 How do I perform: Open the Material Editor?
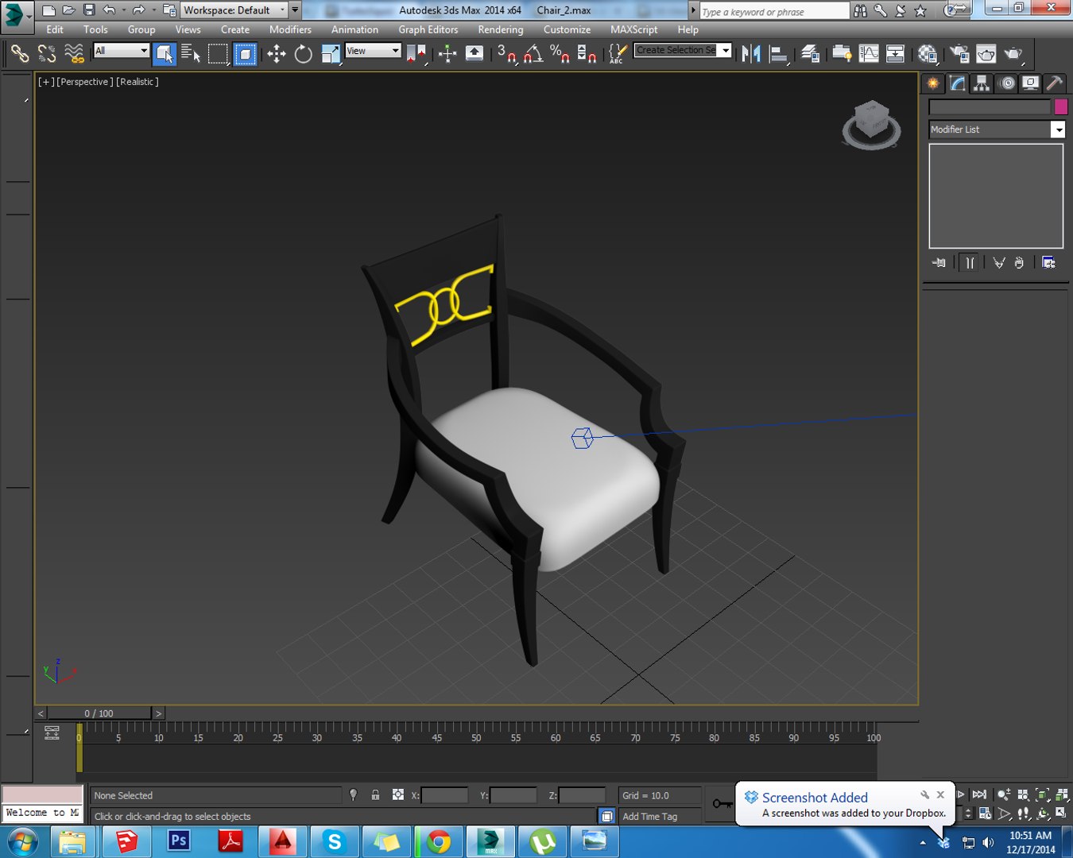928,53
